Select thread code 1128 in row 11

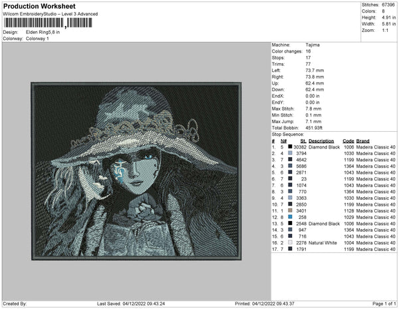click(x=349, y=210)
